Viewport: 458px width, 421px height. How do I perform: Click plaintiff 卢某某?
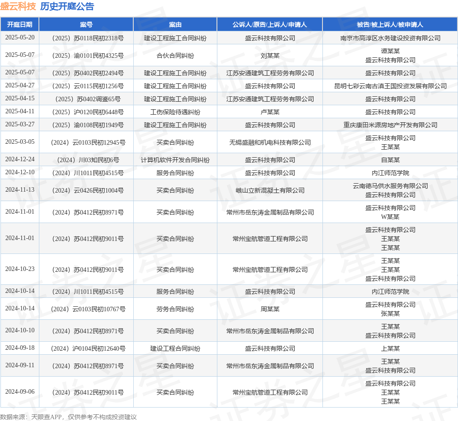[270, 112]
